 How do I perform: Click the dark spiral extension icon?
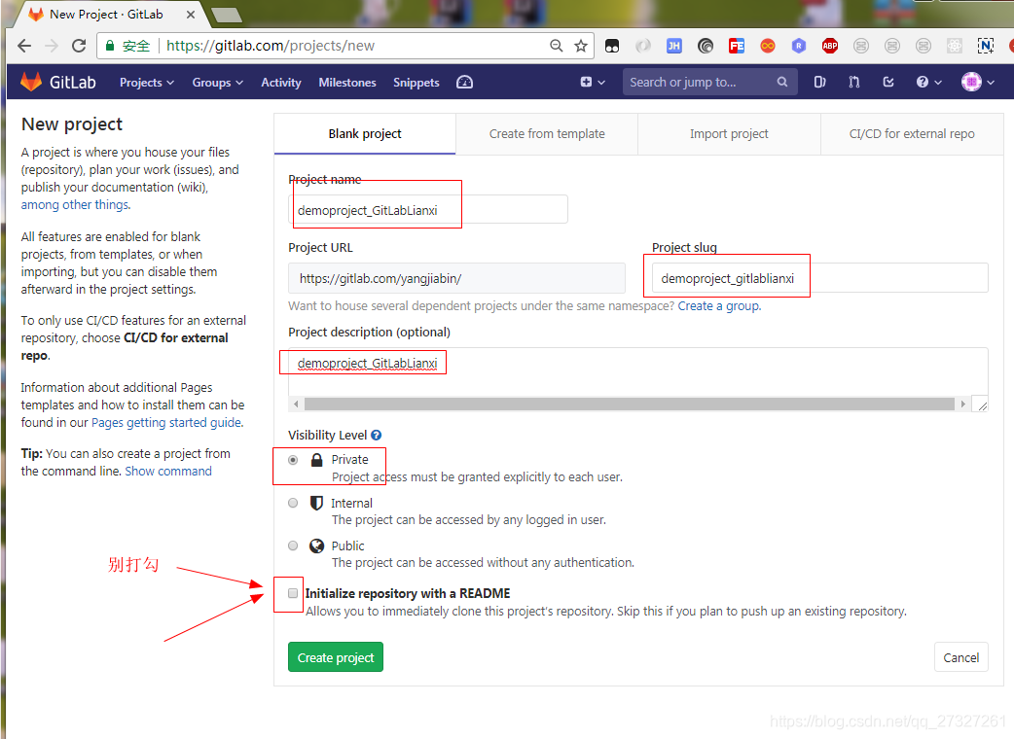(706, 46)
